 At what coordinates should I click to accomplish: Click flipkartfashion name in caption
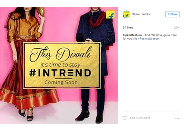pos(132,35)
